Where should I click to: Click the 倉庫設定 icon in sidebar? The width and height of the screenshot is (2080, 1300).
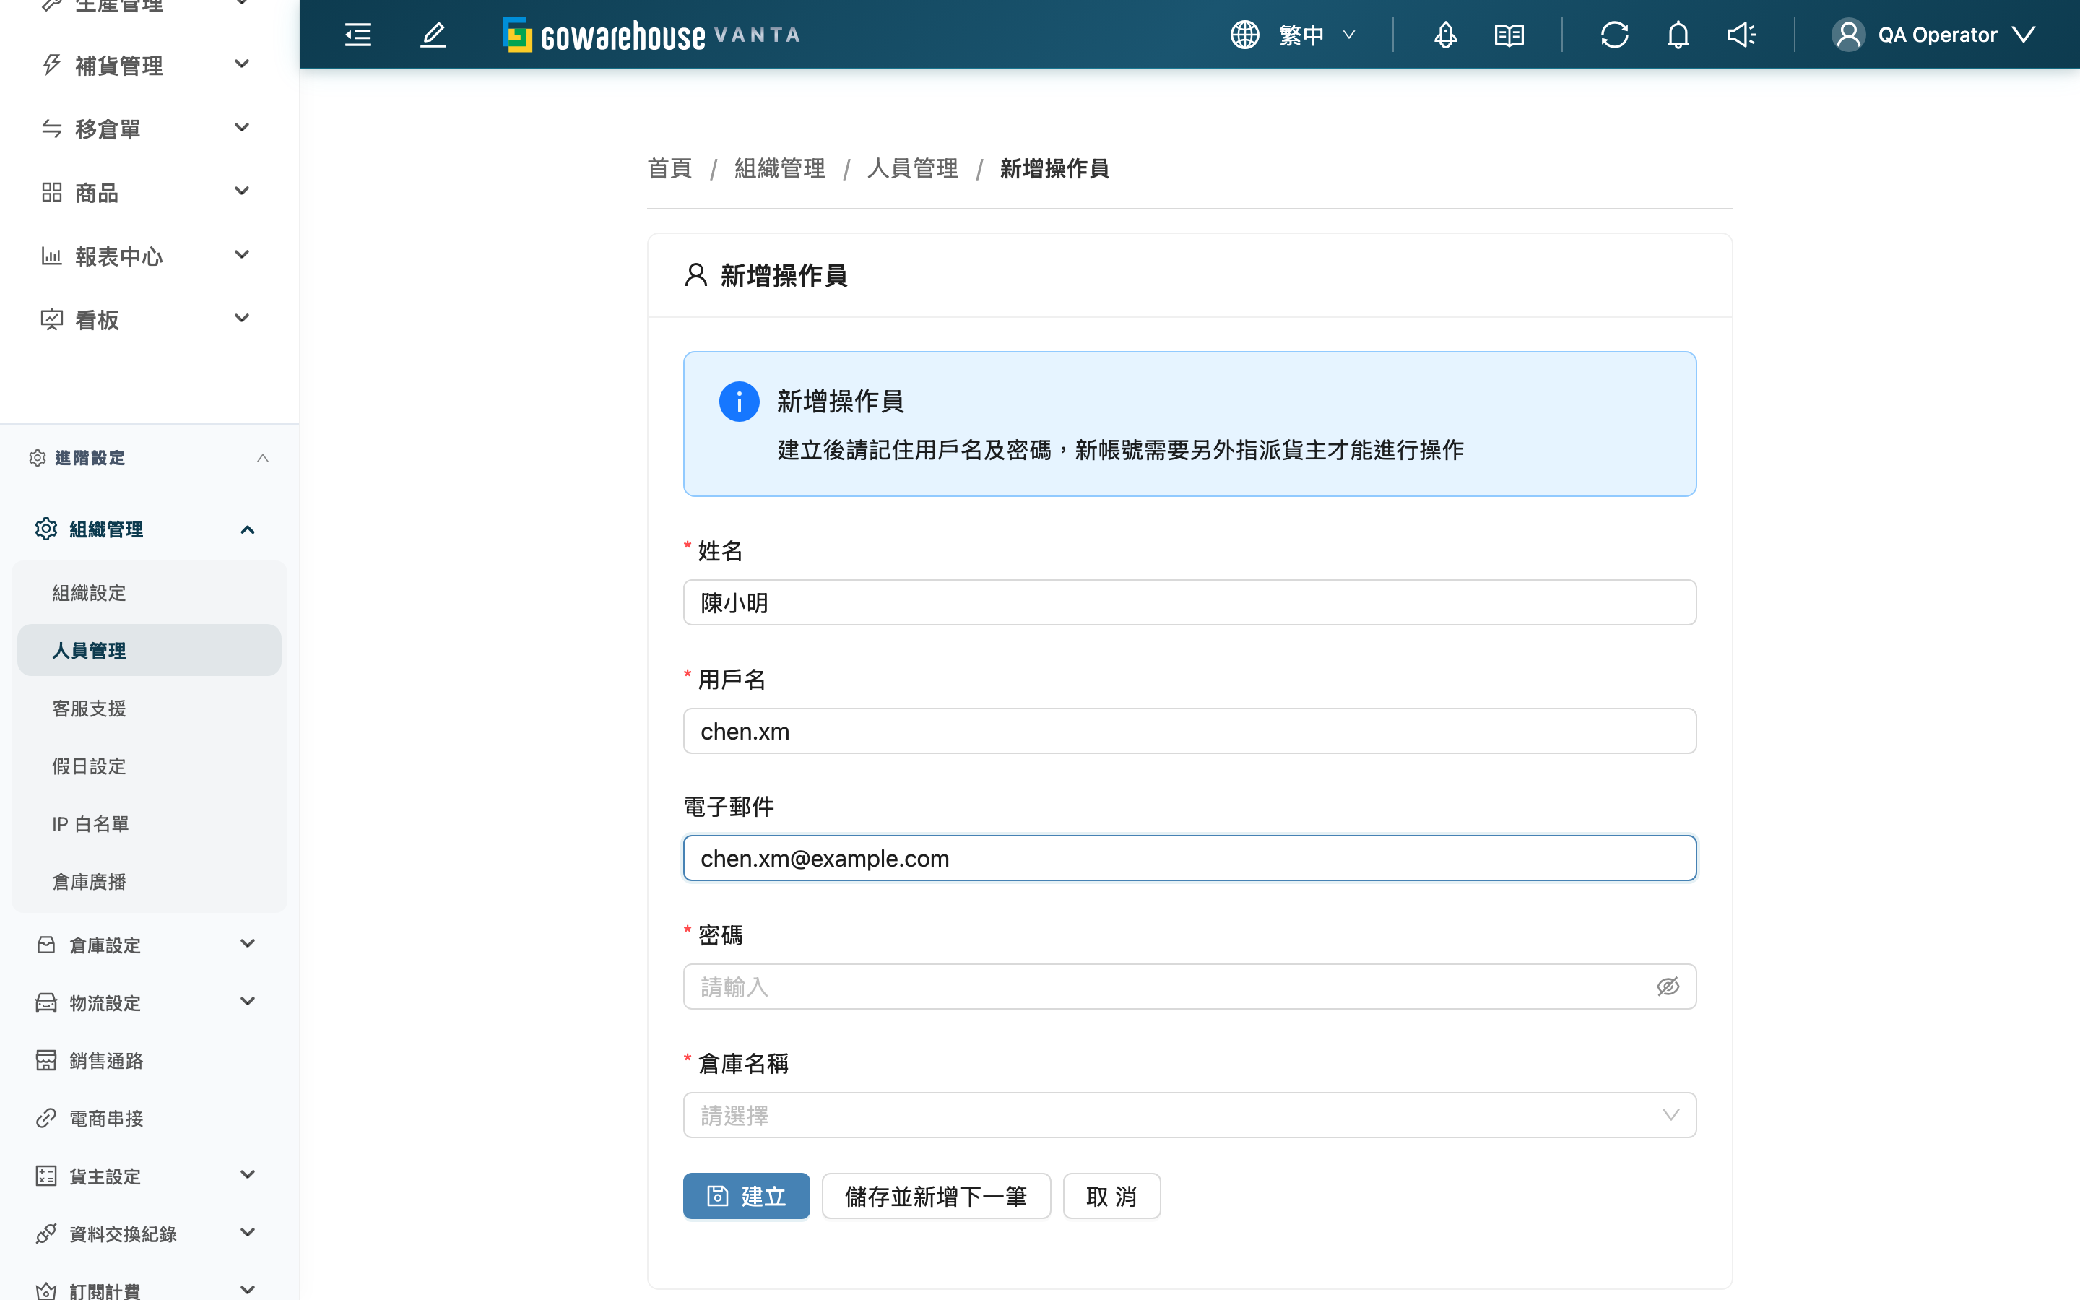click(x=46, y=945)
